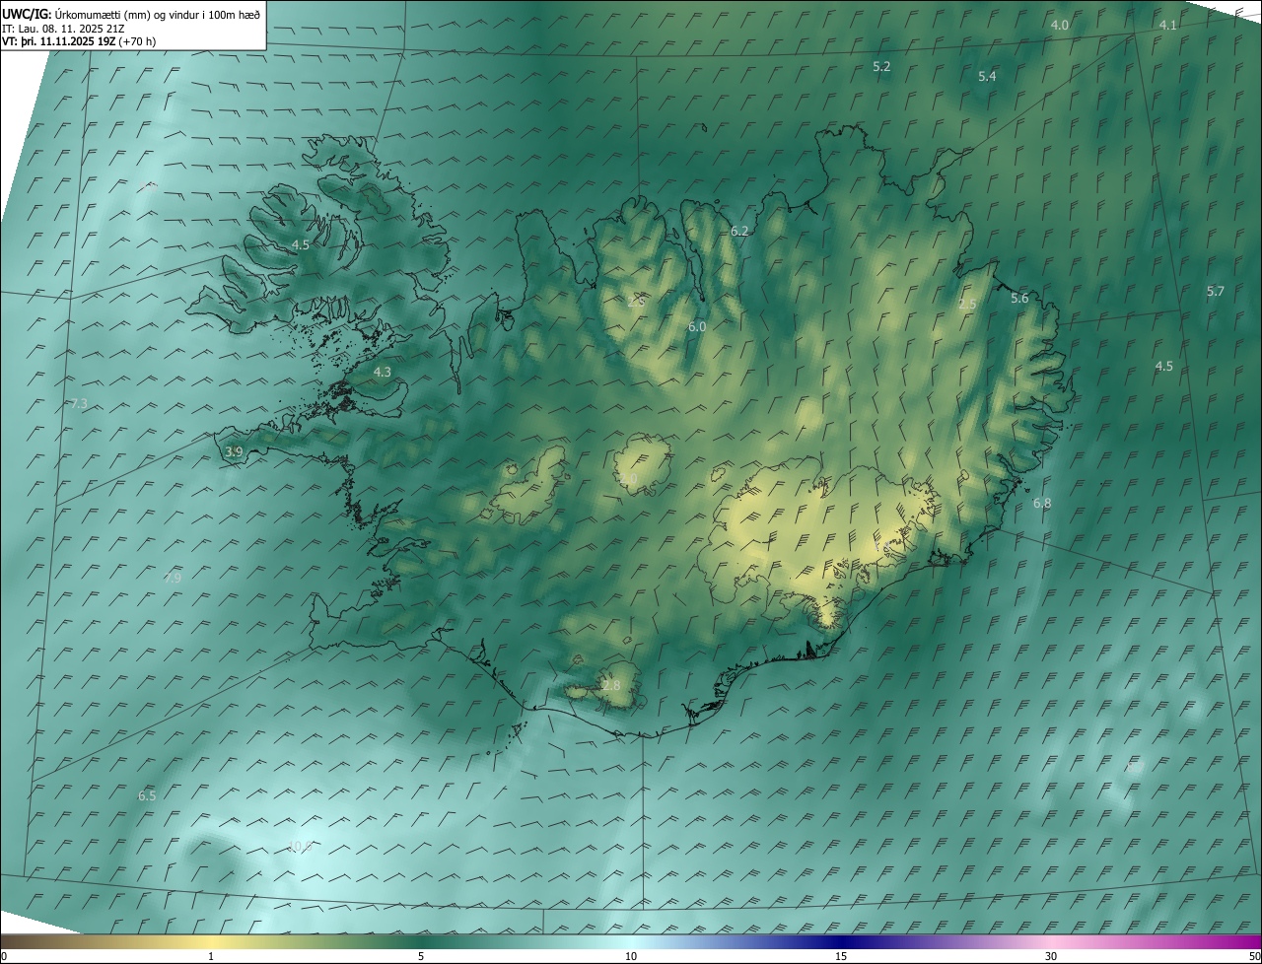Click the title 'UWC/IG: Úrkomumætti (mm) og vindur í 100m hæð'
The width and height of the screenshot is (1262, 964).
pos(131,14)
